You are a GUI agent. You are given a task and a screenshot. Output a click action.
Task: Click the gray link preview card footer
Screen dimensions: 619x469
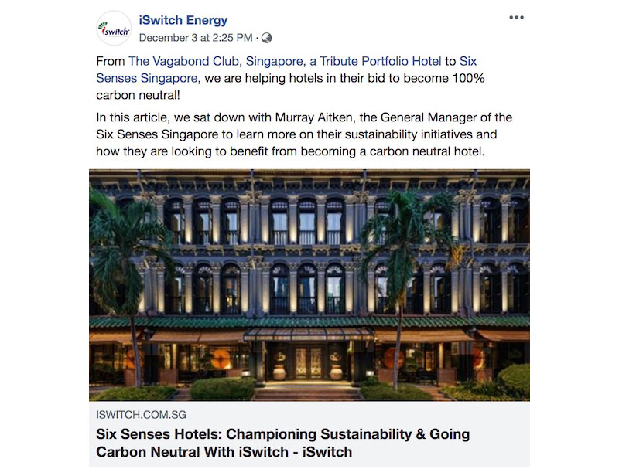(x=309, y=434)
